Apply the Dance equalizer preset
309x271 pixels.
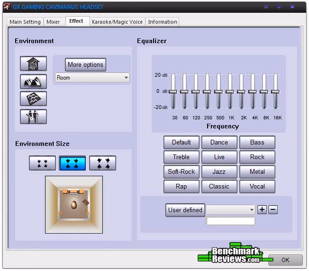pos(219,143)
